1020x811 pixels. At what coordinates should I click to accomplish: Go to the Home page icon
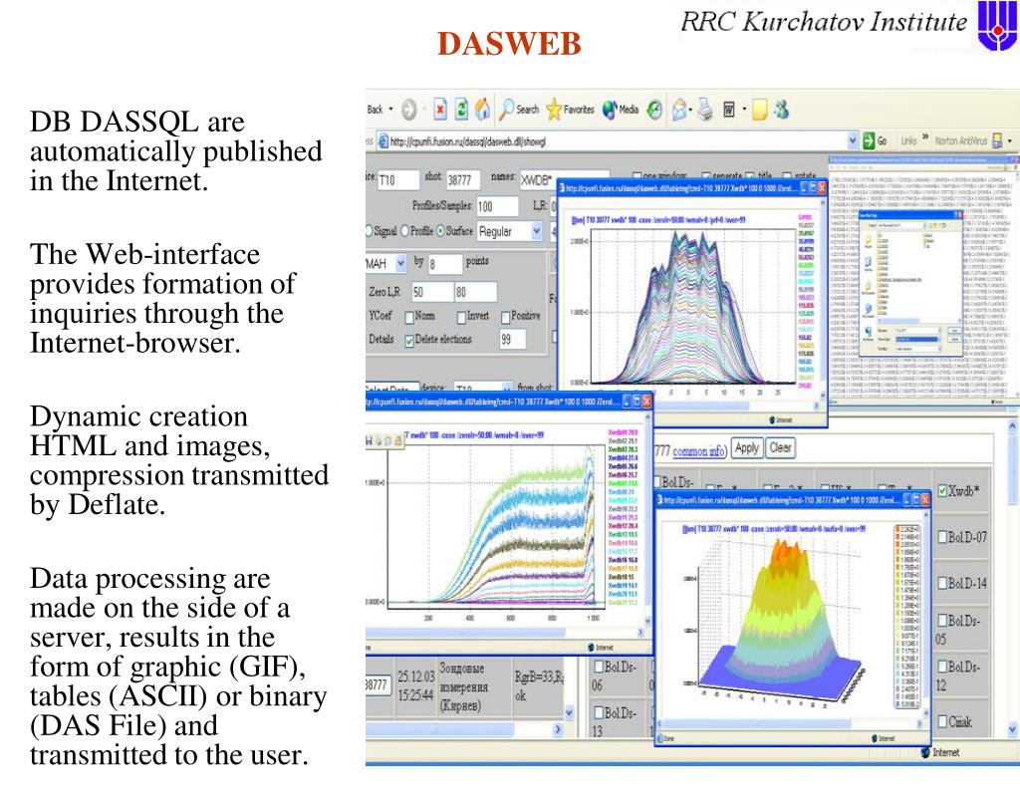483,110
